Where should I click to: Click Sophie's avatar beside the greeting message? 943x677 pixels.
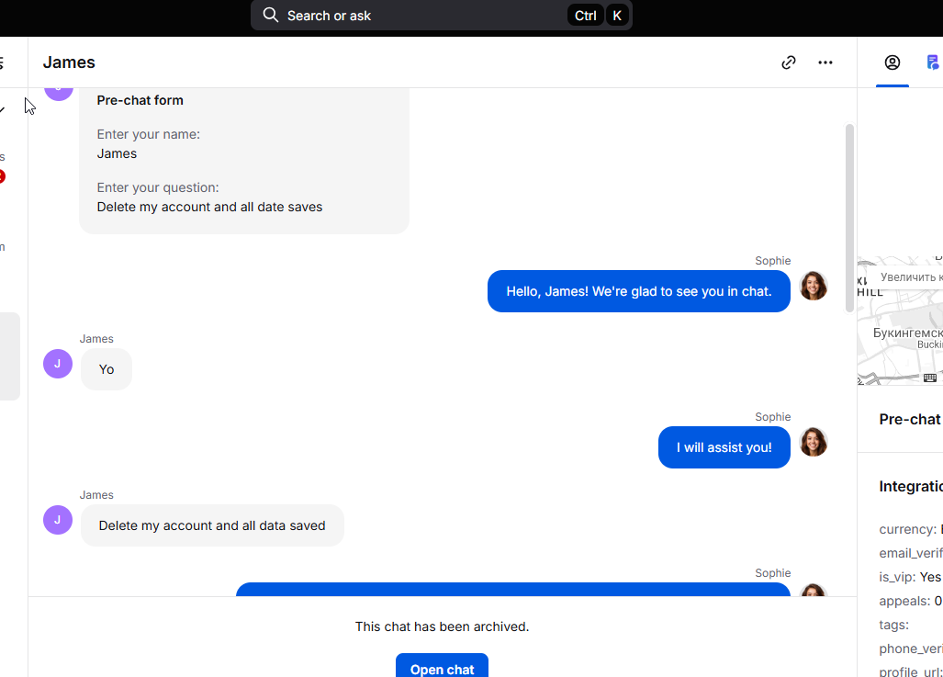[814, 286]
